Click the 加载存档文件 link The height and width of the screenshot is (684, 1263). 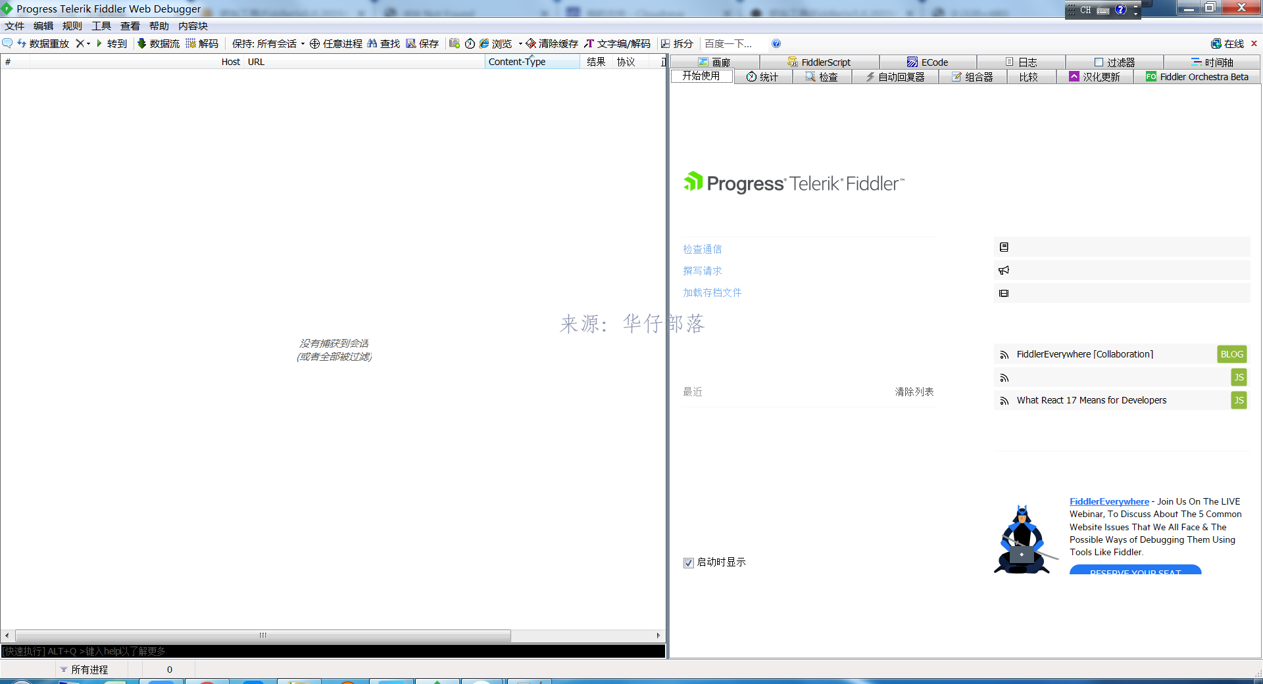coord(712,292)
